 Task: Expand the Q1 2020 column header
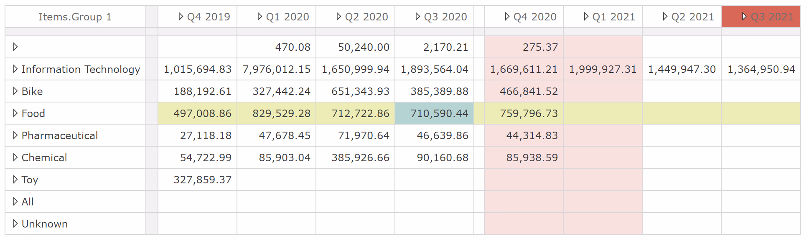(x=259, y=17)
